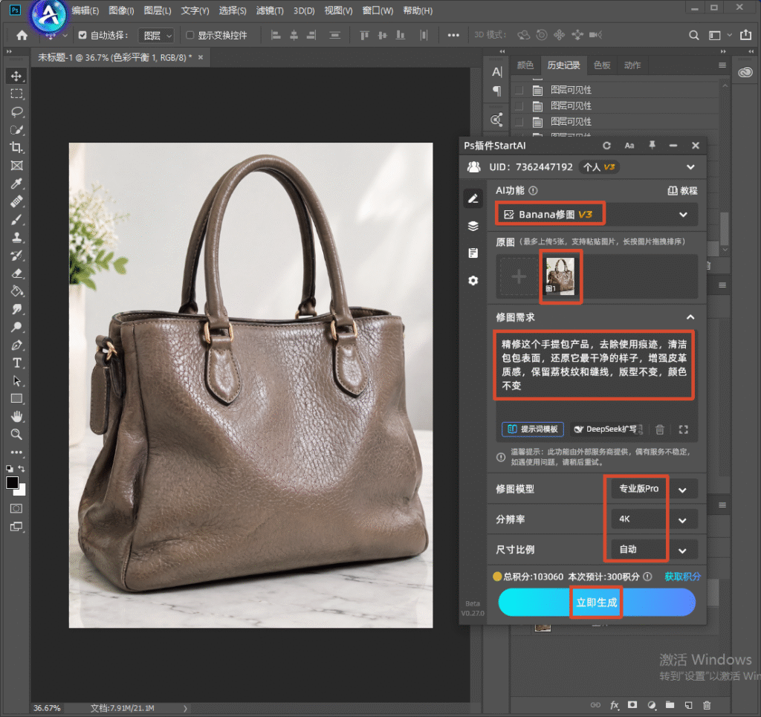Switch to the 颜色 panel tab
This screenshot has height=717, width=761.
tap(525, 65)
